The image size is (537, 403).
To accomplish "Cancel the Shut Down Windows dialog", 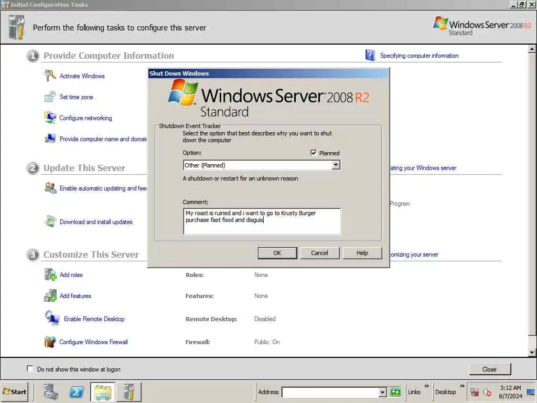I will 319,253.
